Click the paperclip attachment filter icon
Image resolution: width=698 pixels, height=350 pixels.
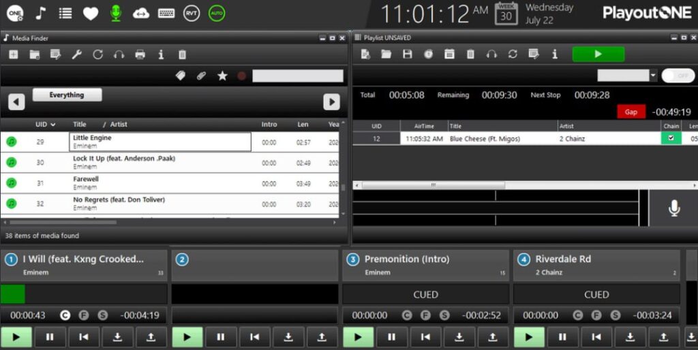click(x=201, y=76)
